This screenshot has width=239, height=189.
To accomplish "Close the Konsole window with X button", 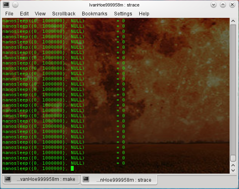I will (x=232, y=5).
